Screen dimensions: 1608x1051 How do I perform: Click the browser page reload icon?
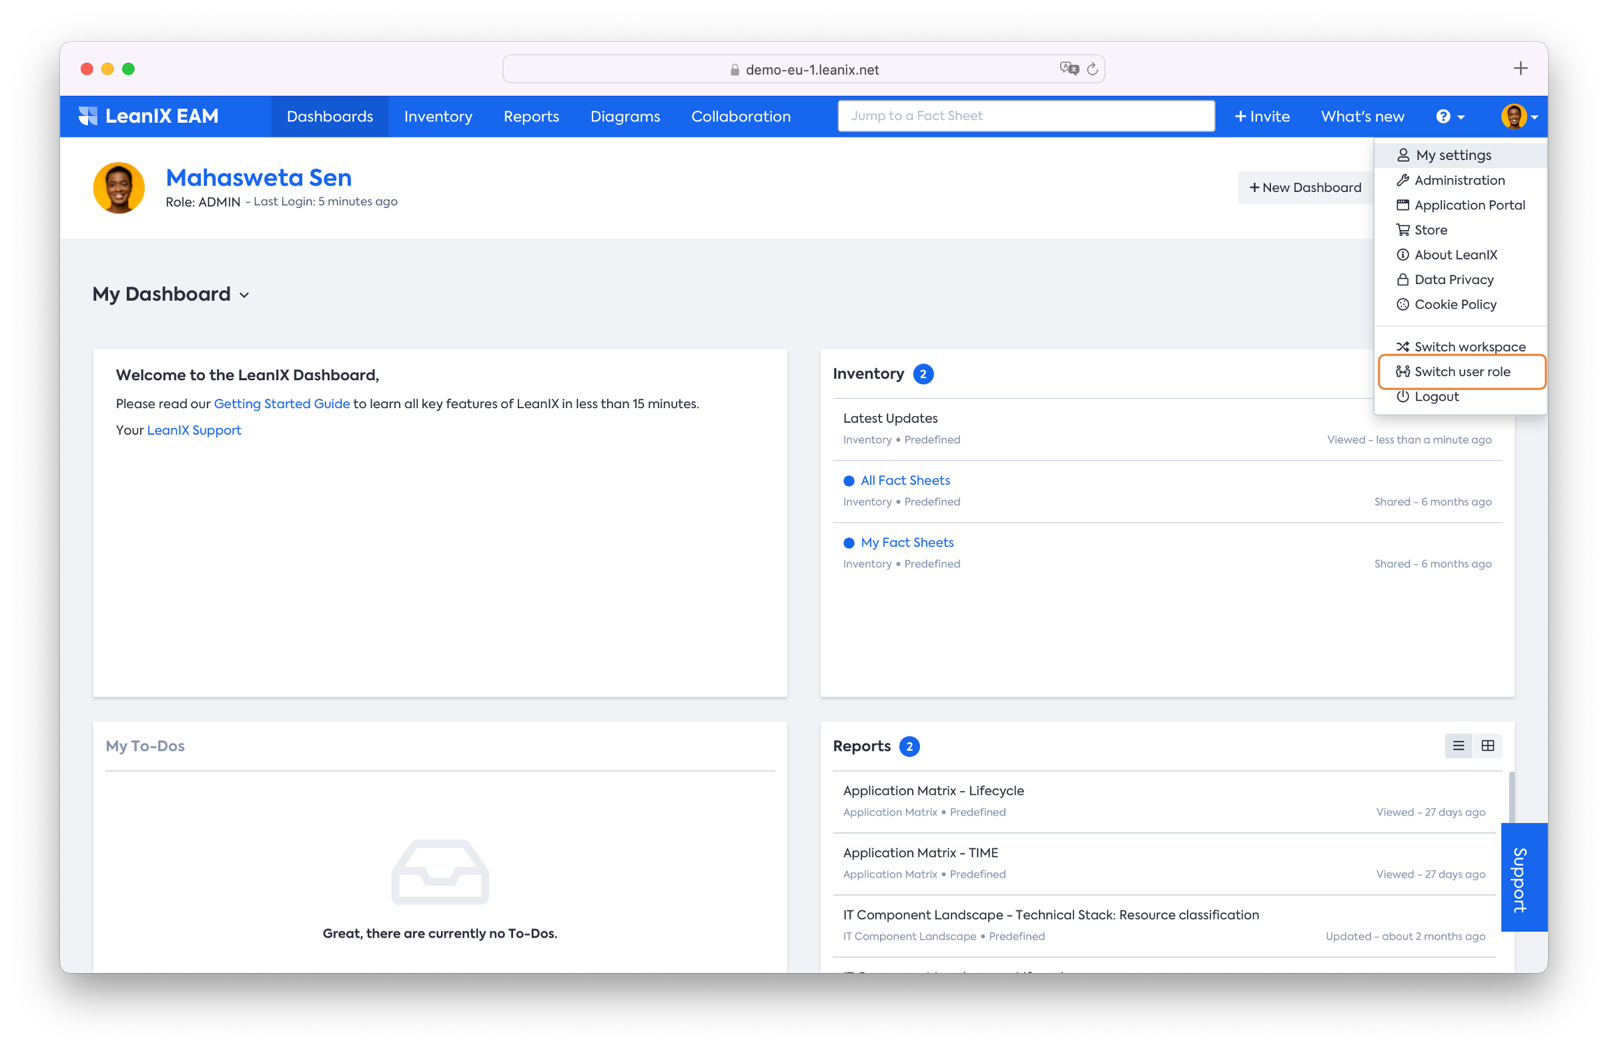tap(1092, 69)
